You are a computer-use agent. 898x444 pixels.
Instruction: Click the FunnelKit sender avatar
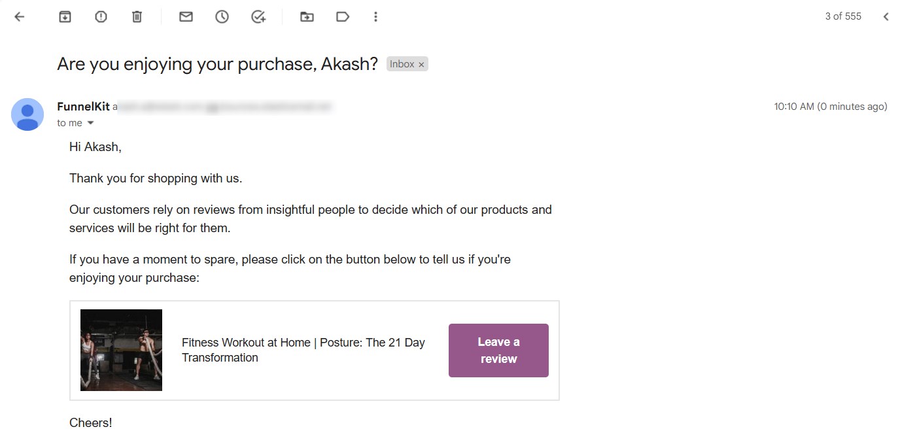click(x=27, y=114)
